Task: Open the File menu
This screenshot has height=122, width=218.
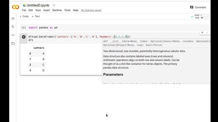Action: point(24,10)
